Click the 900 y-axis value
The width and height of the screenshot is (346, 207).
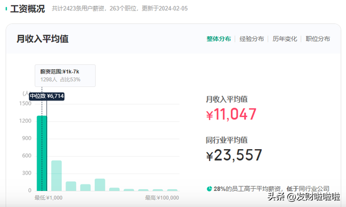click(26, 138)
